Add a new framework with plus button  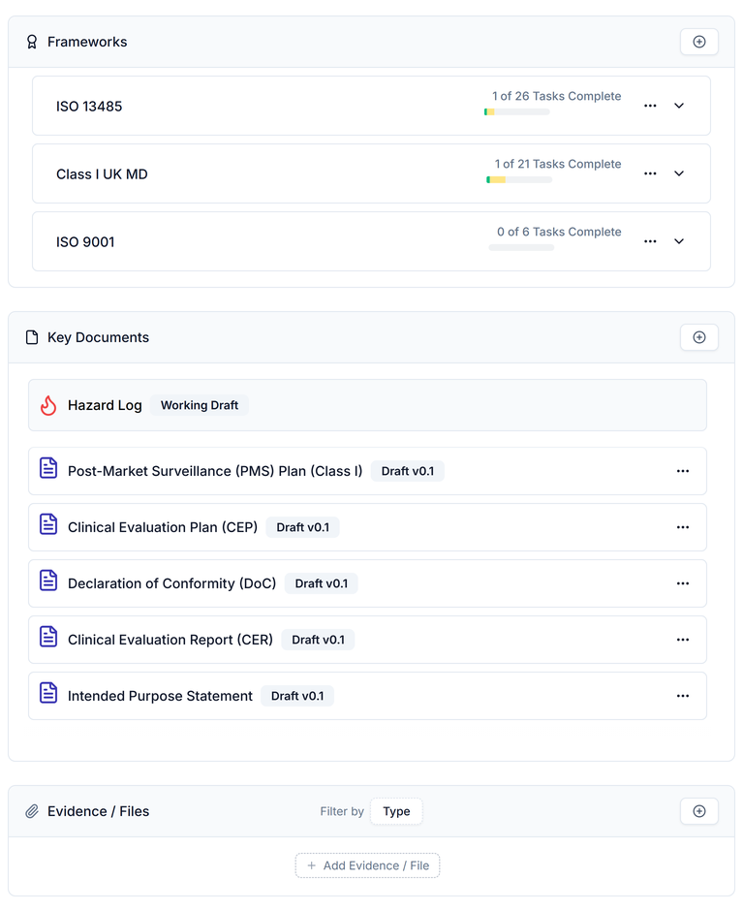pos(698,42)
